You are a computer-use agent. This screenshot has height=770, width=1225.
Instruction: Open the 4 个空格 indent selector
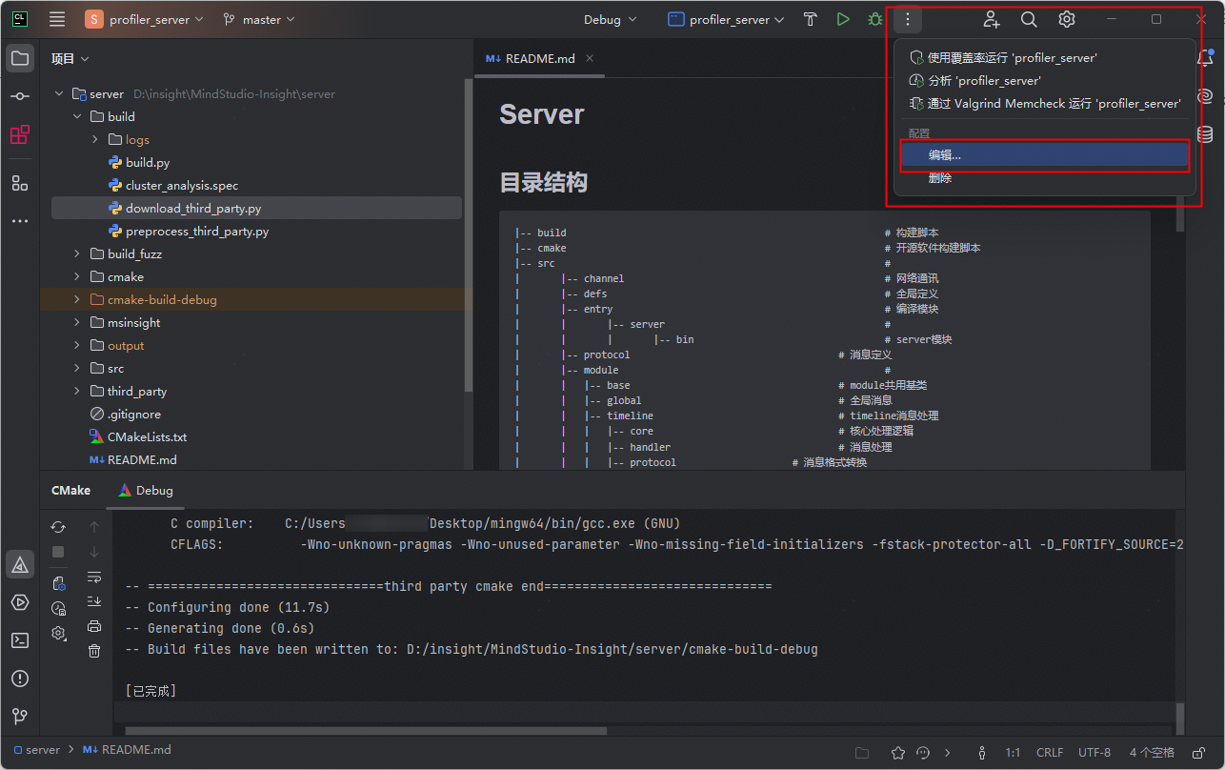(x=1152, y=752)
